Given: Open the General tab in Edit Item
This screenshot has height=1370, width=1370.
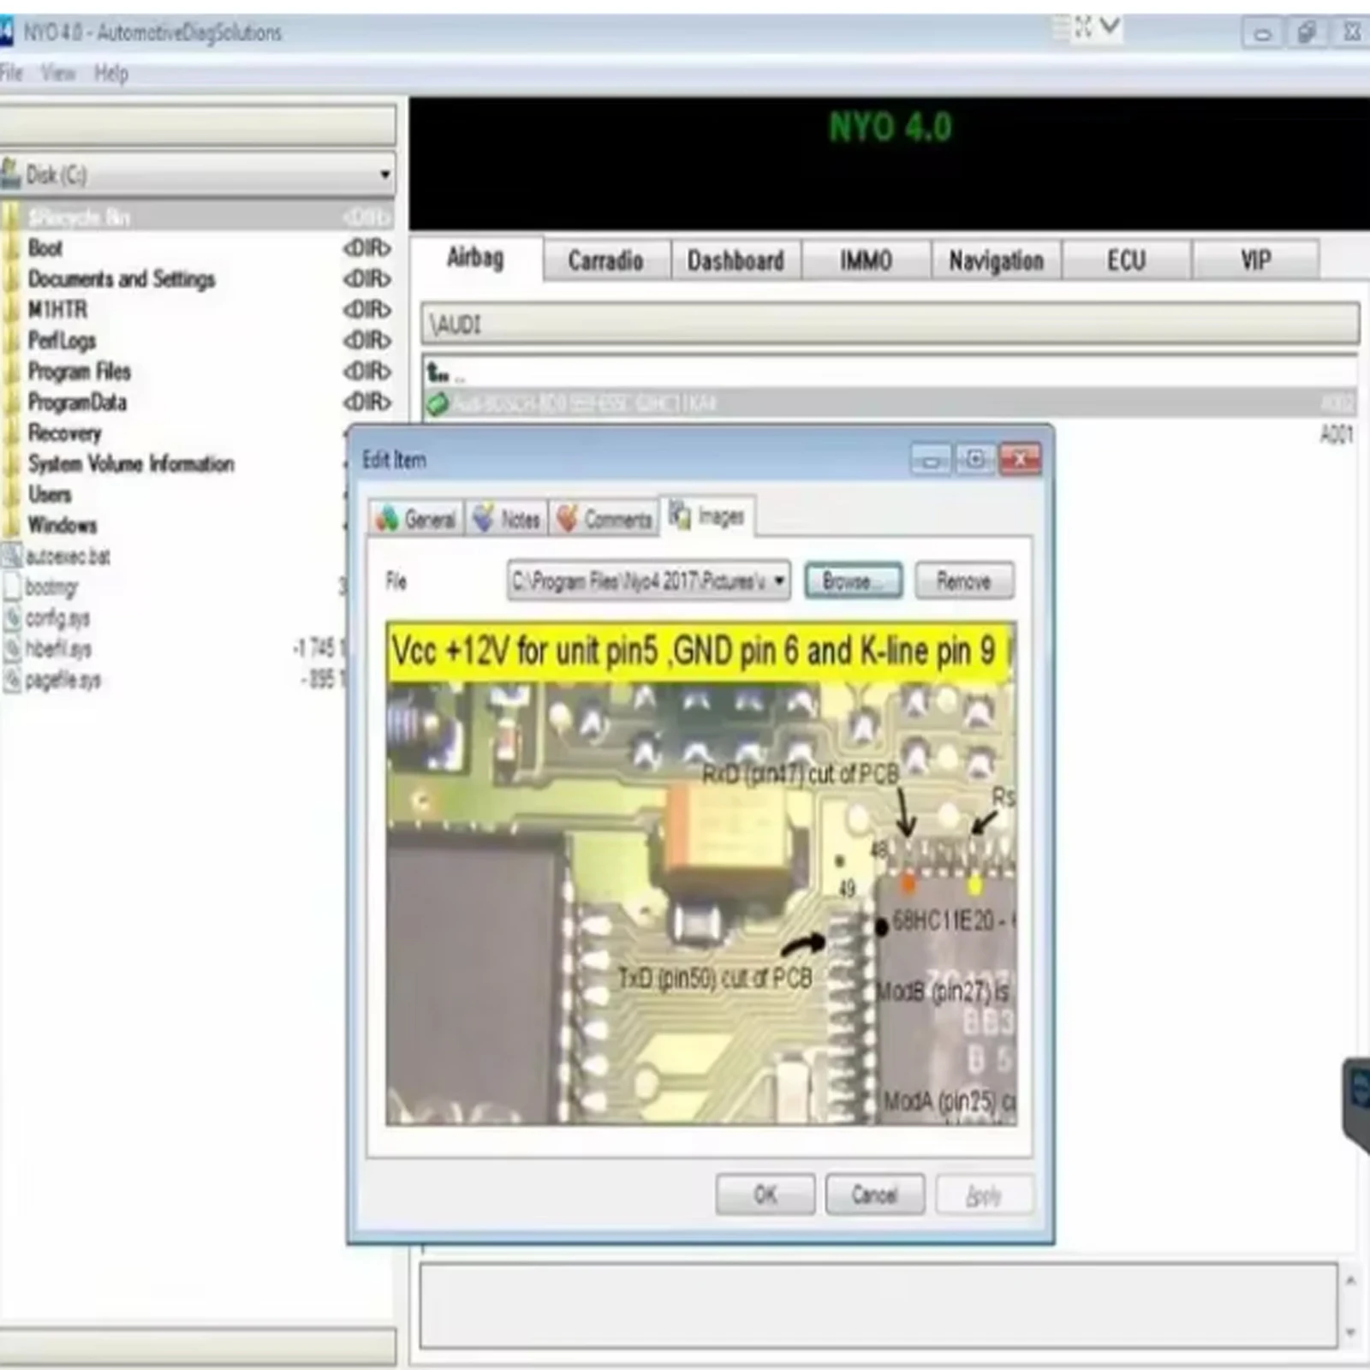Looking at the screenshot, I should click(416, 518).
